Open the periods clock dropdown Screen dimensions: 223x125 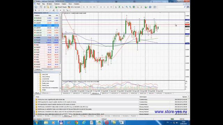(151, 7)
